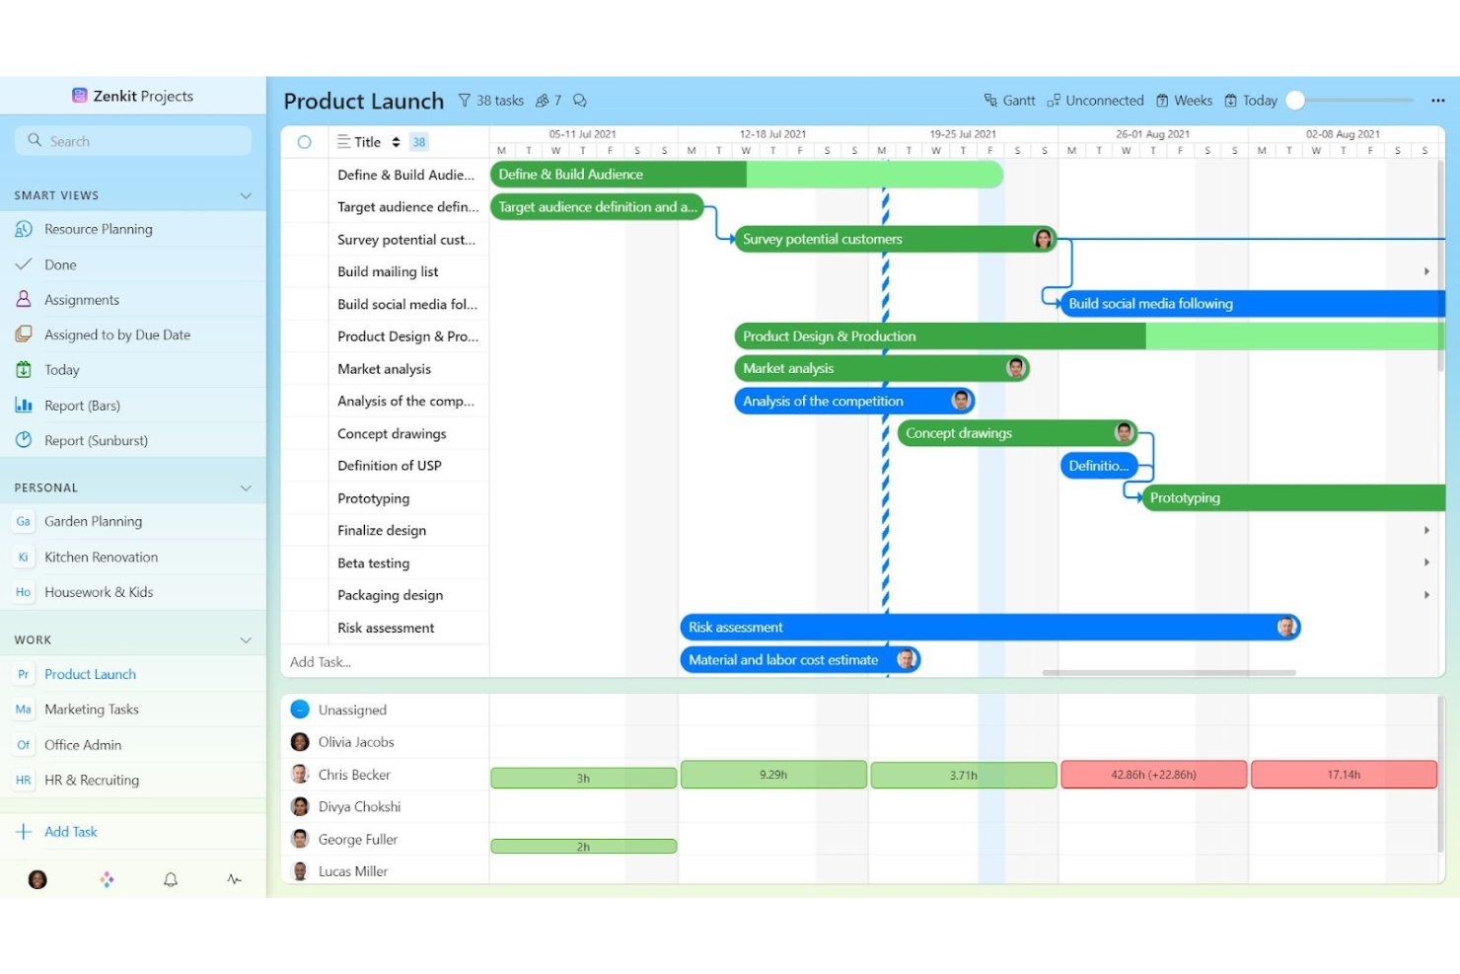This screenshot has width=1460, height=974.
Task: Open the Zenkit suite switcher icon
Action: coord(78,95)
